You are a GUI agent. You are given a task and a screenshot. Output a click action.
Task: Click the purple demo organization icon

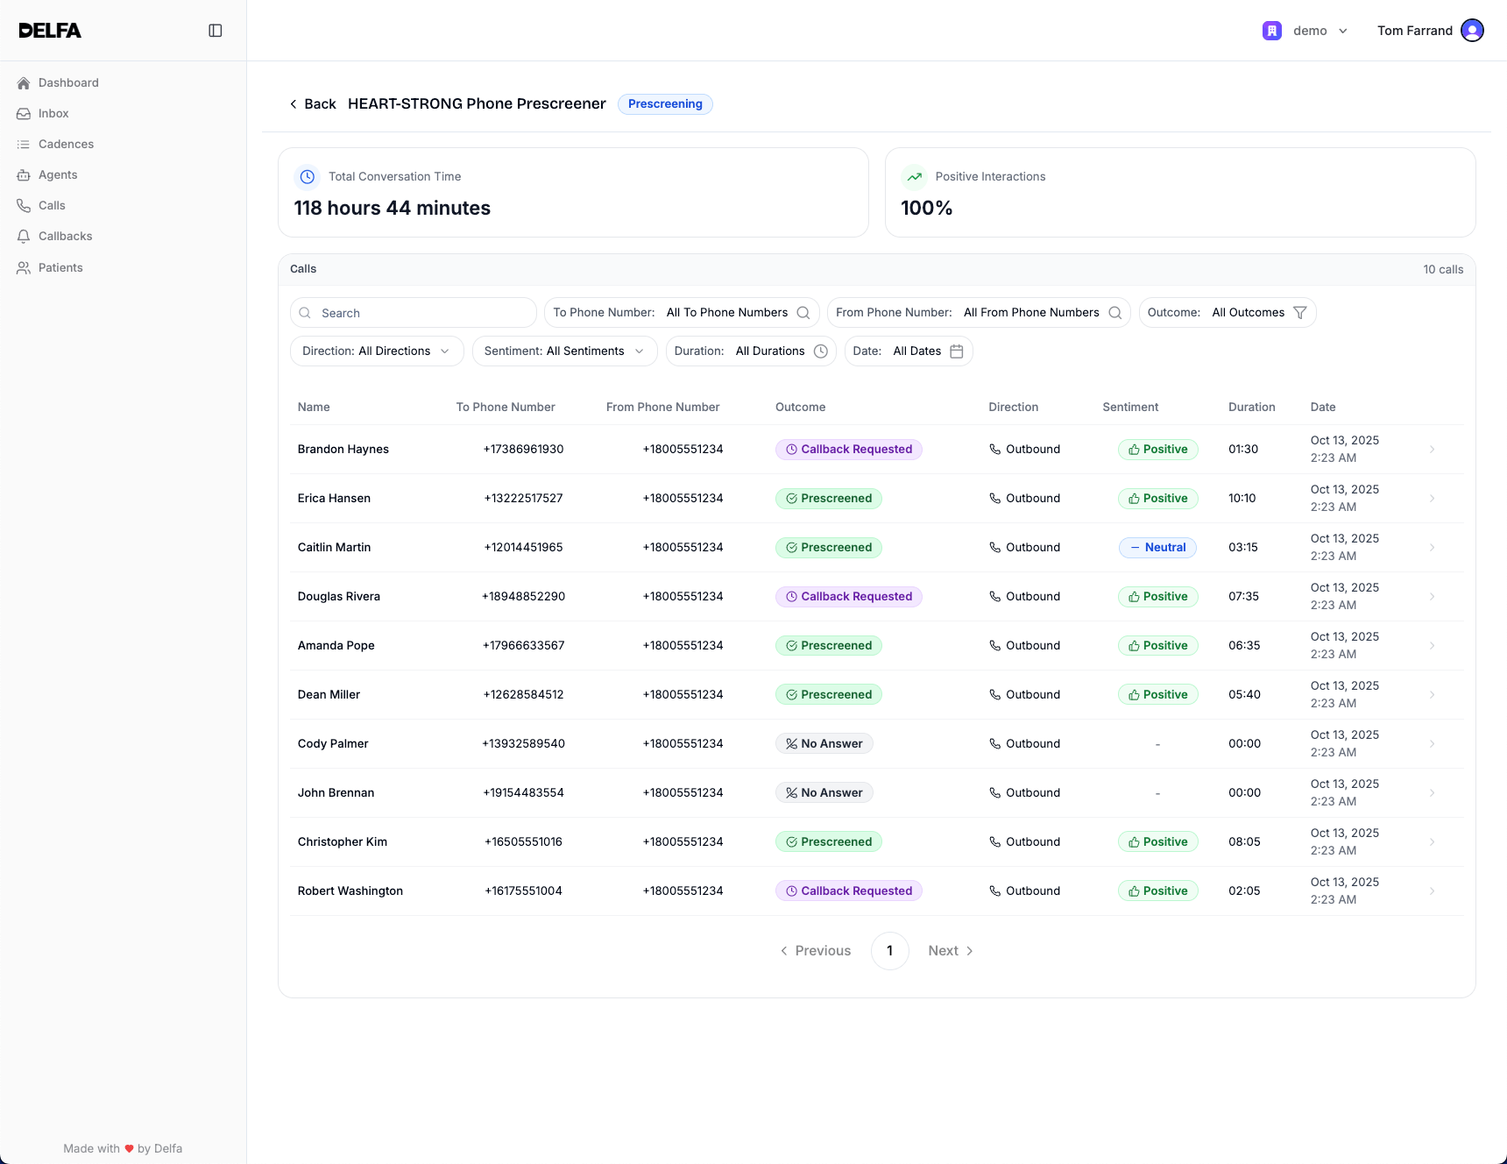[1272, 31]
